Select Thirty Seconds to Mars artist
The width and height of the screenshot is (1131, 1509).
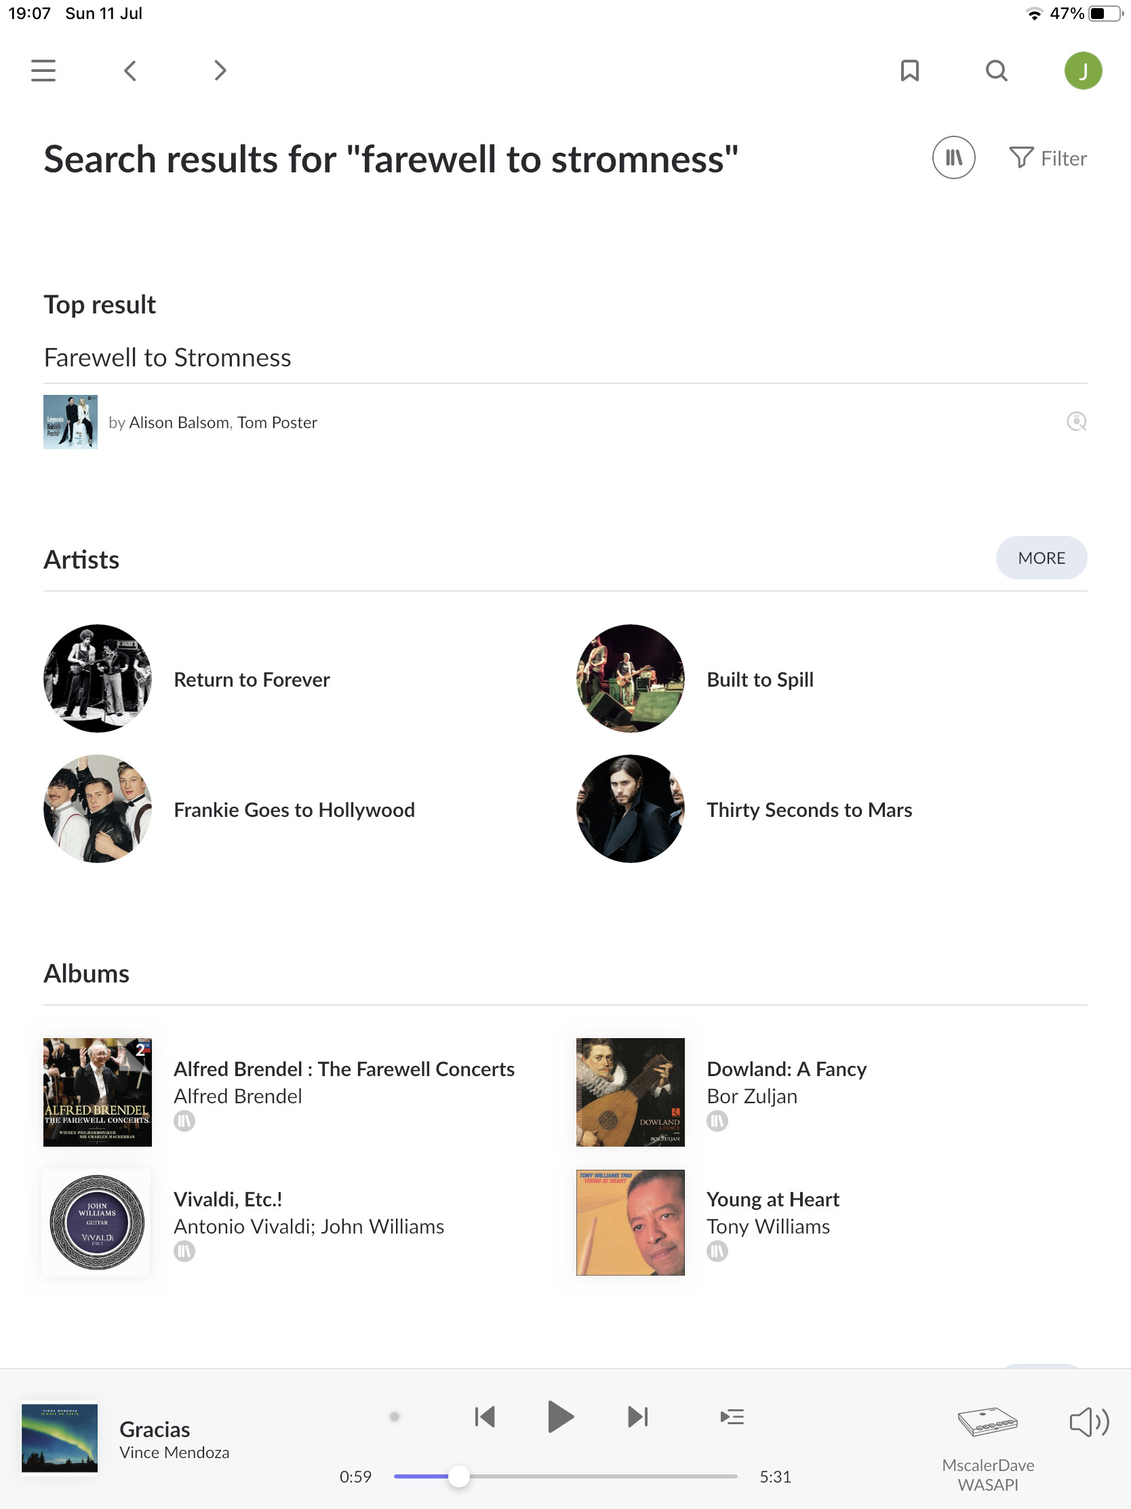coord(808,809)
